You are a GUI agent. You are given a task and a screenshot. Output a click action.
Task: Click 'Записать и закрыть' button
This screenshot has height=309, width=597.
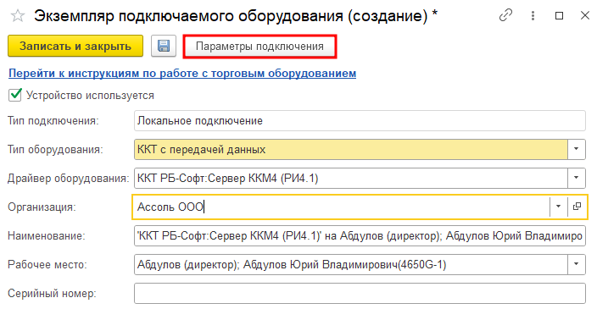tap(75, 46)
